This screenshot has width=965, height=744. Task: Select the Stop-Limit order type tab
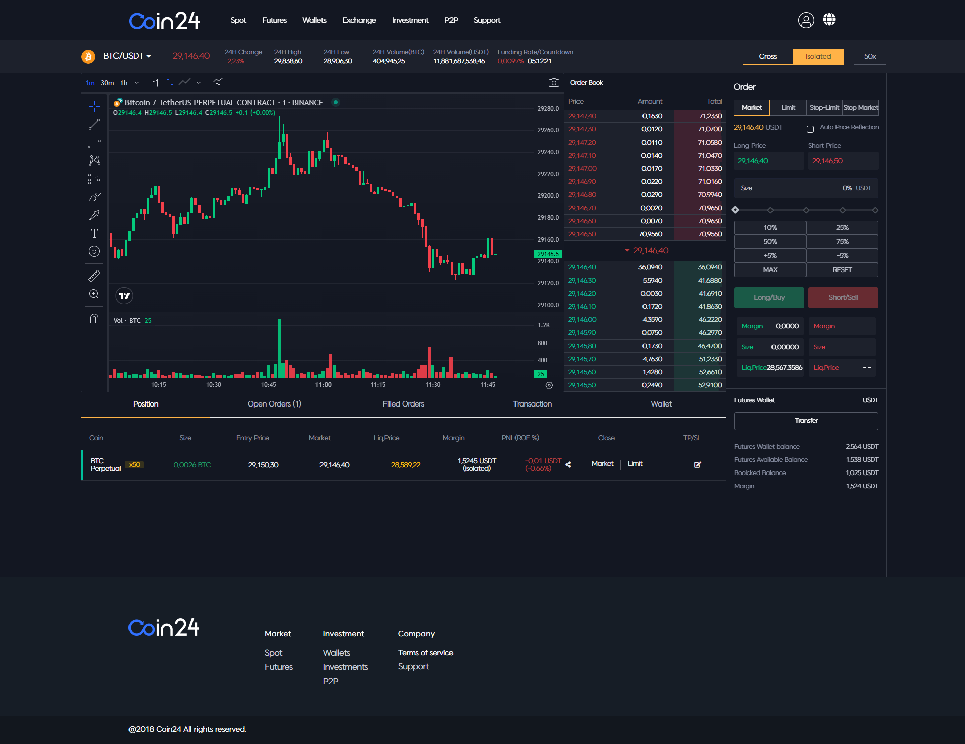824,108
